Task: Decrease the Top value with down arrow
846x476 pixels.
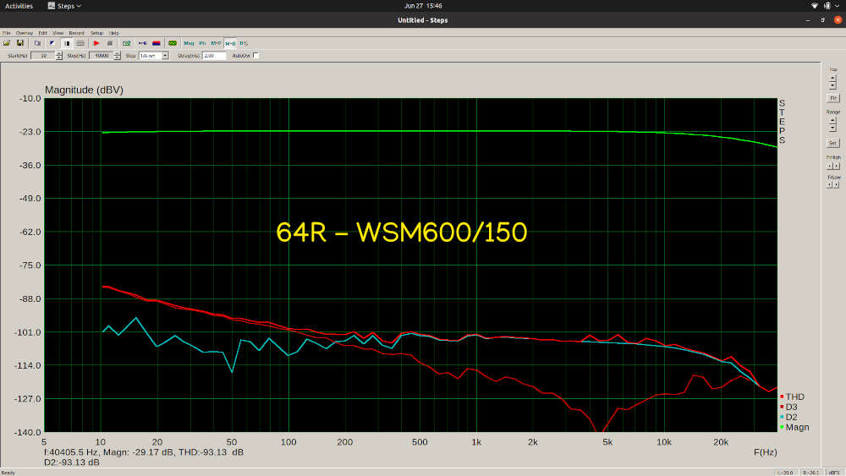Action: tap(832, 85)
